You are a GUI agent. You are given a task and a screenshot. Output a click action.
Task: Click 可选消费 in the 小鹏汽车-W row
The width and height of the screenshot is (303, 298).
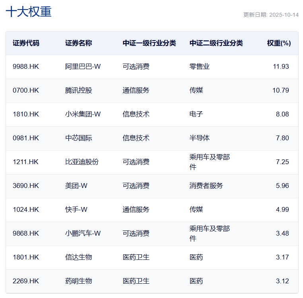pos(136,234)
